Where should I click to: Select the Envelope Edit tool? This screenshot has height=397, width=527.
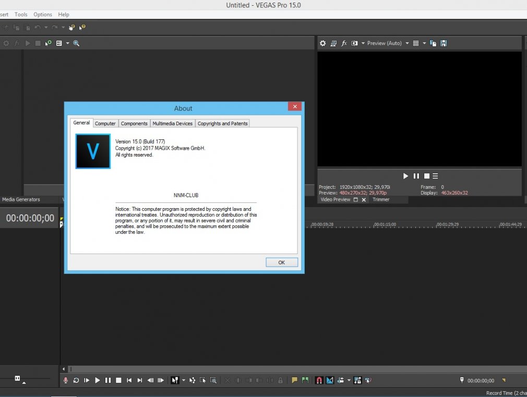point(192,380)
